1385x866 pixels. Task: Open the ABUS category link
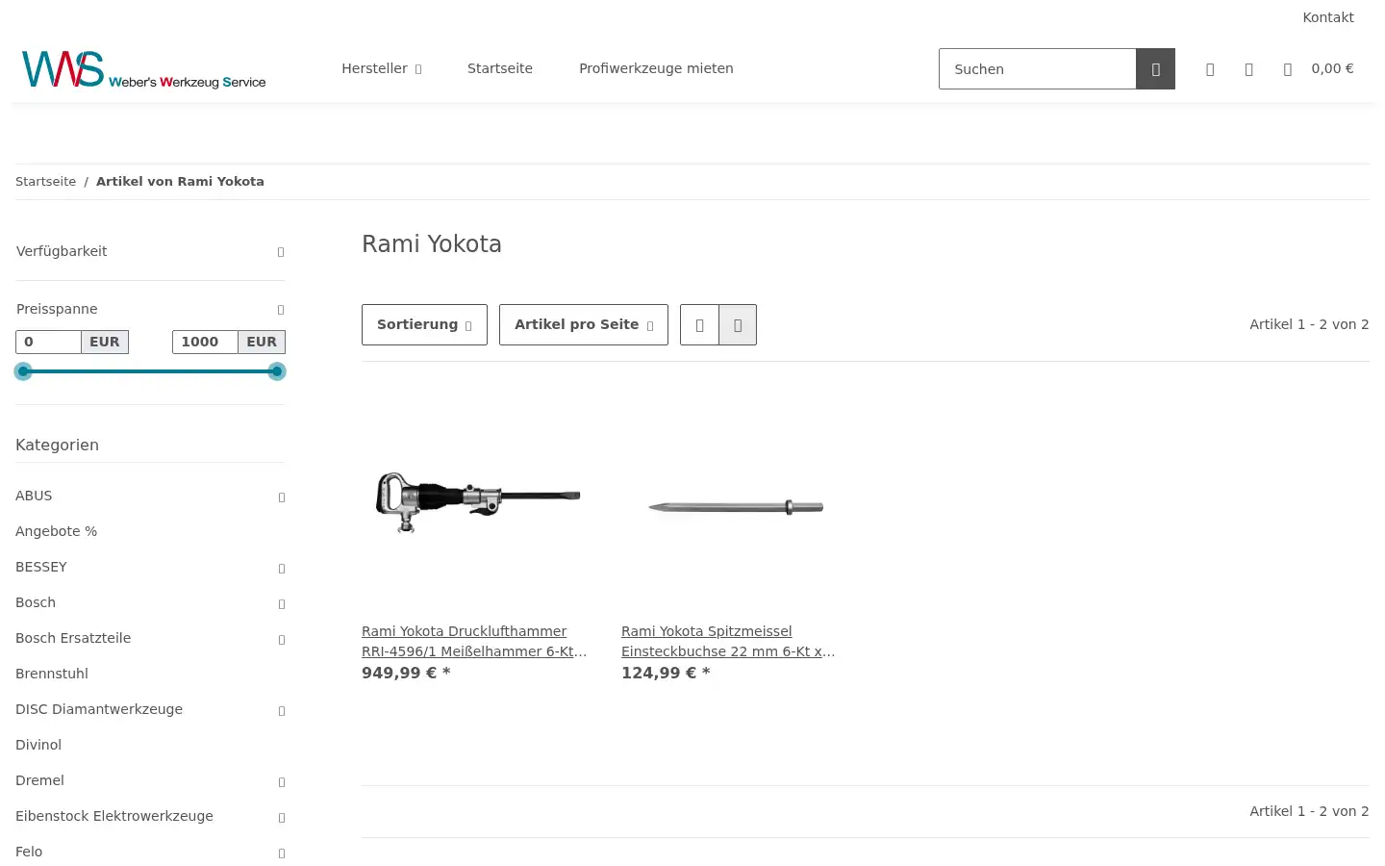tap(34, 496)
